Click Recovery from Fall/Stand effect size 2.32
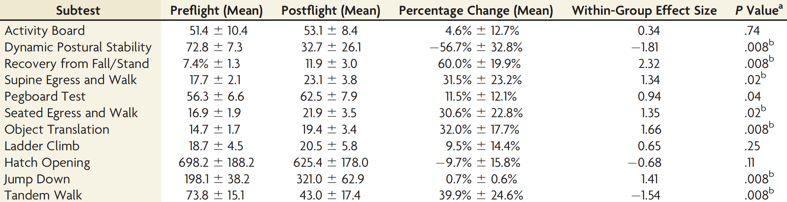The width and height of the screenshot is (787, 202). pyautogui.click(x=649, y=64)
